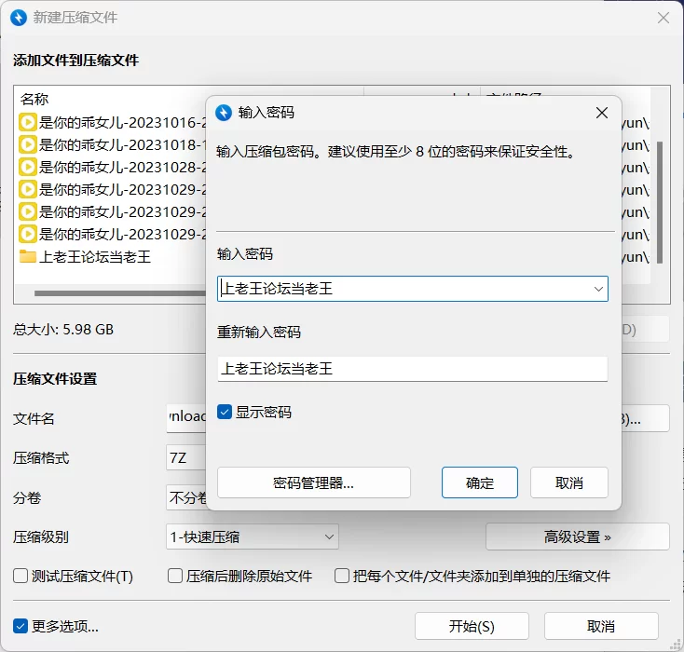The width and height of the screenshot is (684, 652).
Task: Click video icon of the 20231018 file
Action: (x=27, y=144)
